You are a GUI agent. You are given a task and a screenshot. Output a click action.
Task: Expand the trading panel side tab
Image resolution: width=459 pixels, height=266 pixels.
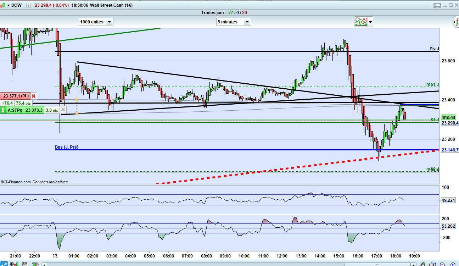(457, 23)
